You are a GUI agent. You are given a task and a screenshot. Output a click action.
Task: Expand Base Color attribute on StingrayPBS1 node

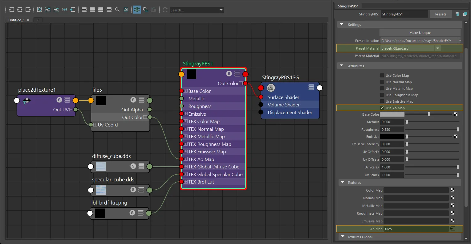[186, 91]
